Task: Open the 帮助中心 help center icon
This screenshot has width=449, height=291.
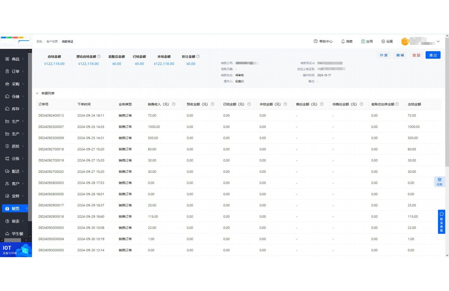Action: pos(315,41)
